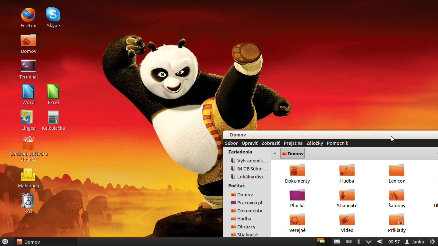Open the volume sound indicator
This screenshot has width=438, height=246.
[x=380, y=242]
